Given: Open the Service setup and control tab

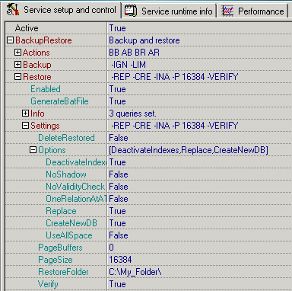Looking at the screenshot, I should pos(61,10).
